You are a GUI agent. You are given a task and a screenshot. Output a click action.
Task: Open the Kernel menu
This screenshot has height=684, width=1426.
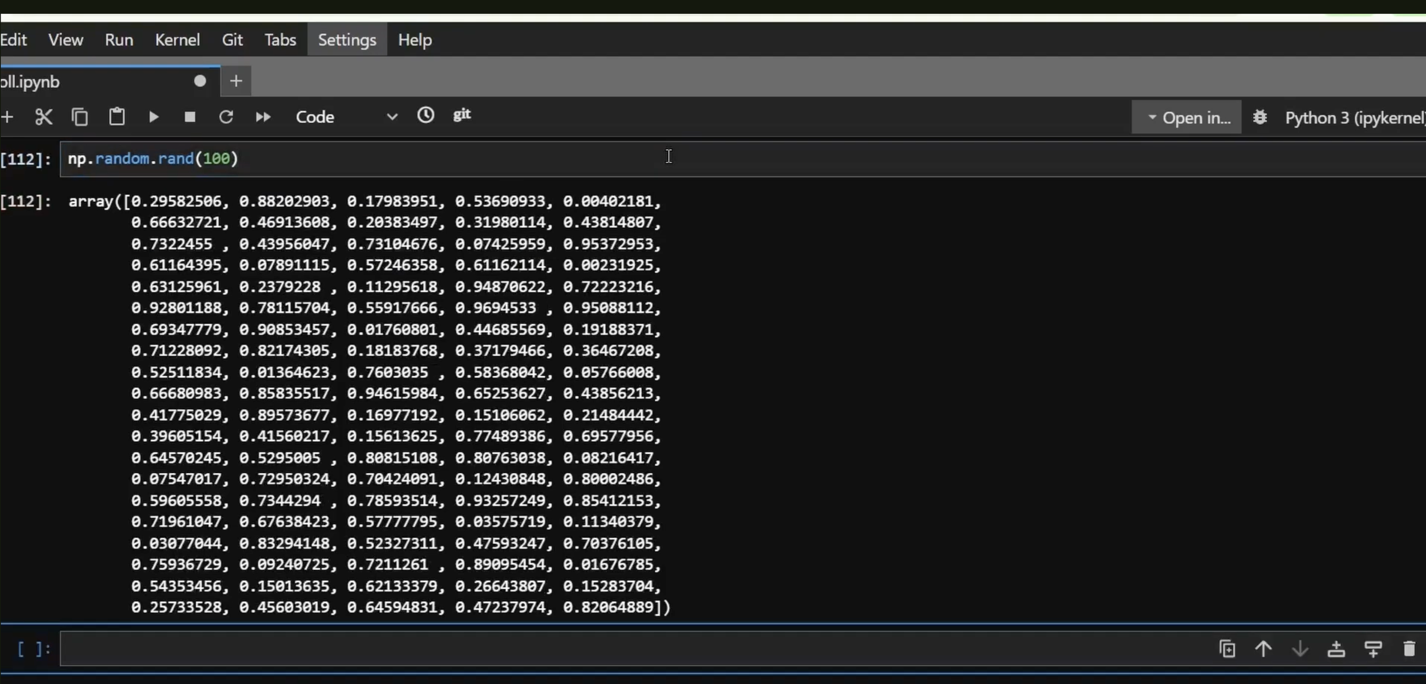click(x=177, y=40)
